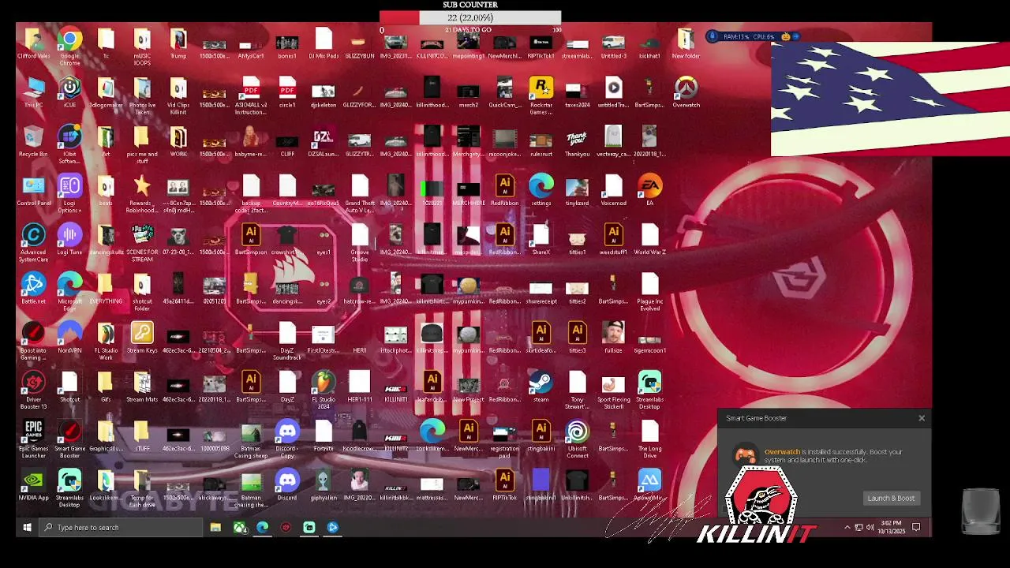Click the taskbar volume icon
Viewport: 1010px width, 568px height.
pyautogui.click(x=870, y=527)
